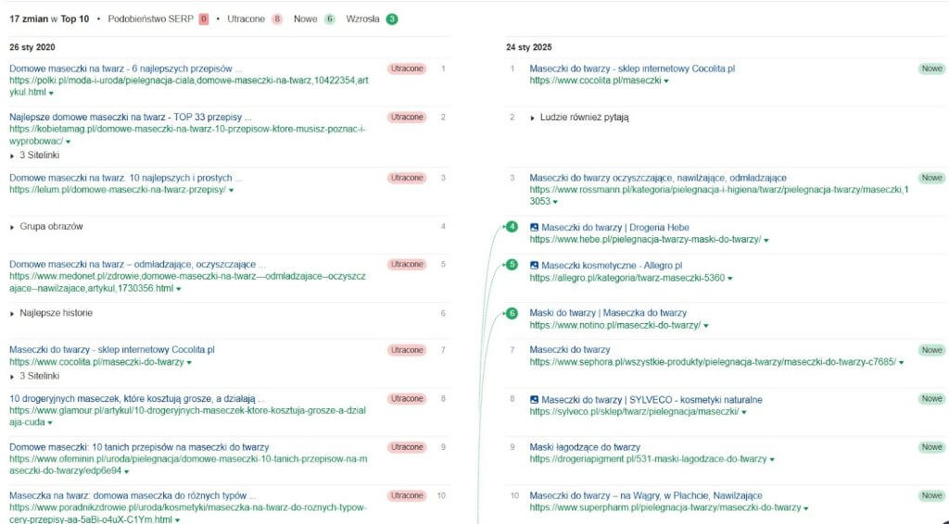Viewport: 949px width, 524px height.
Task: Expand the Najlepsze historie row
Action: click(x=52, y=313)
